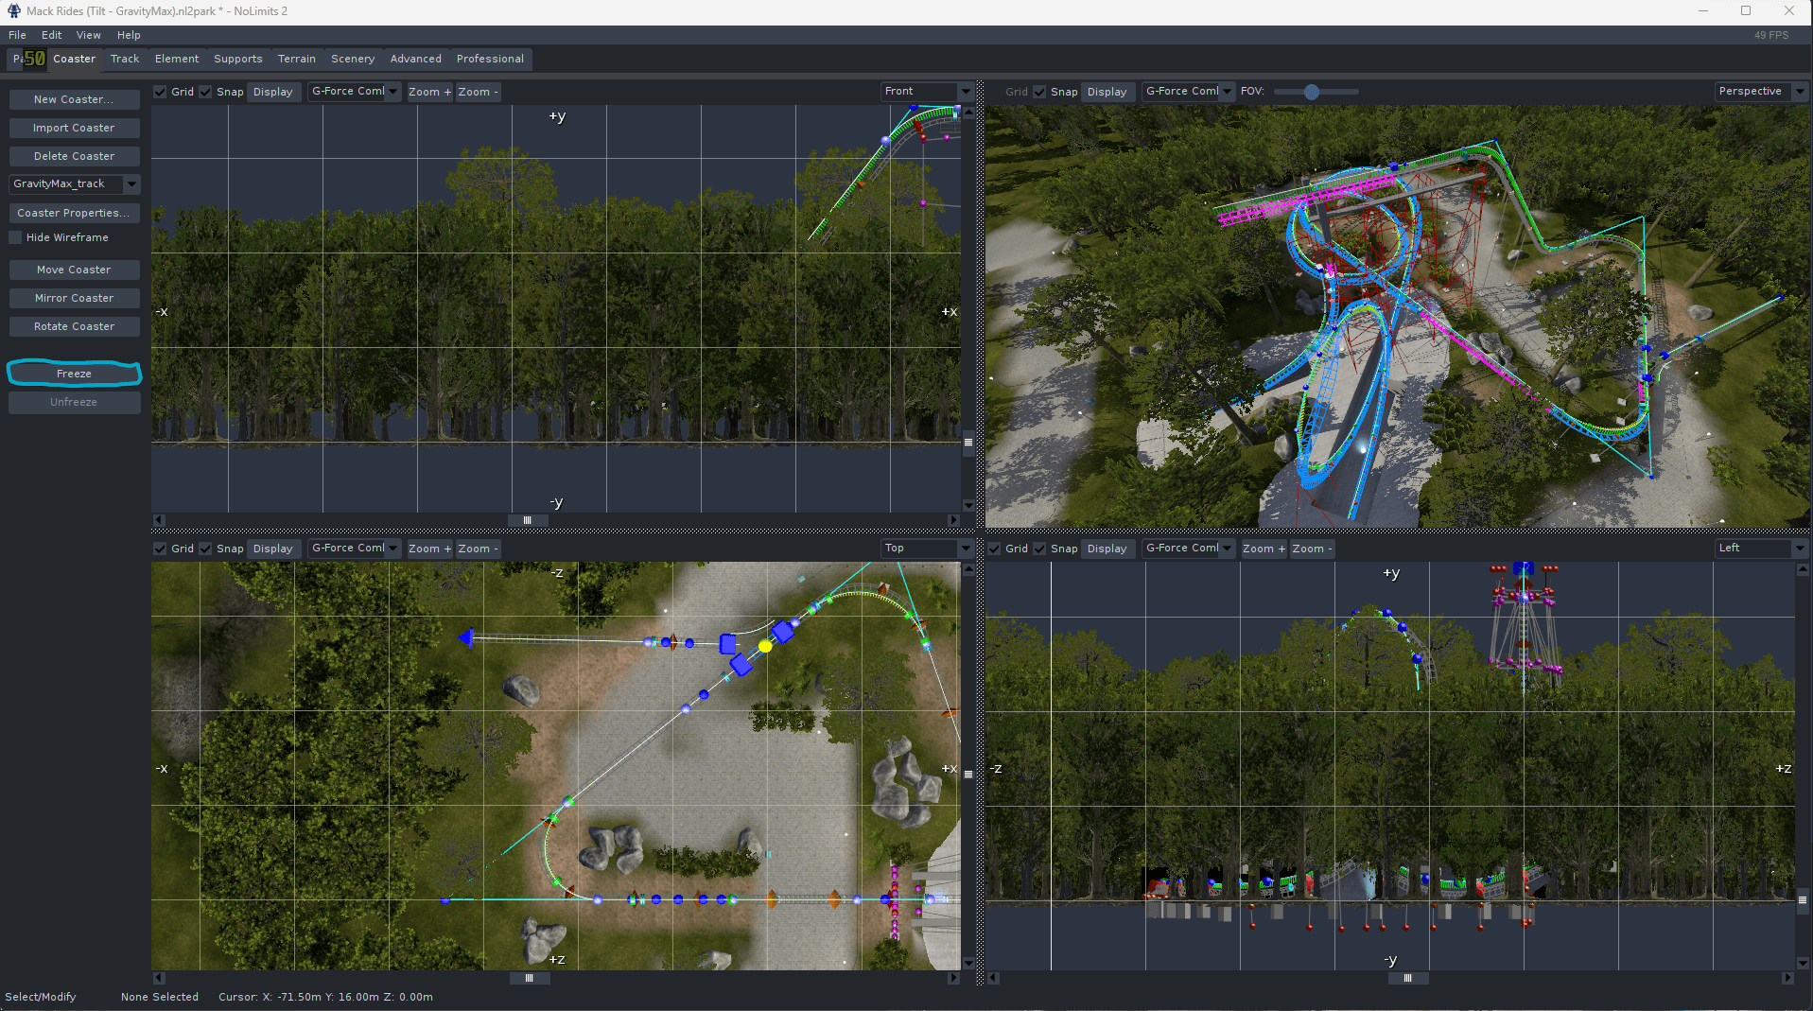
Task: Switch to the Advanced tab
Action: point(416,59)
